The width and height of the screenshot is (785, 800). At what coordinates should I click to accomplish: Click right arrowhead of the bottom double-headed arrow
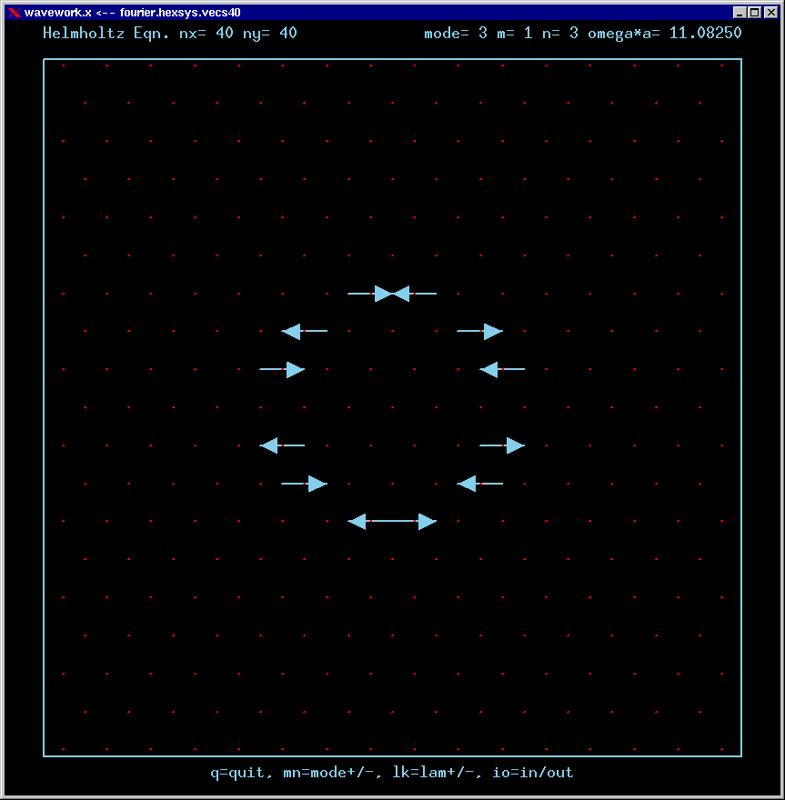pyautogui.click(x=428, y=521)
